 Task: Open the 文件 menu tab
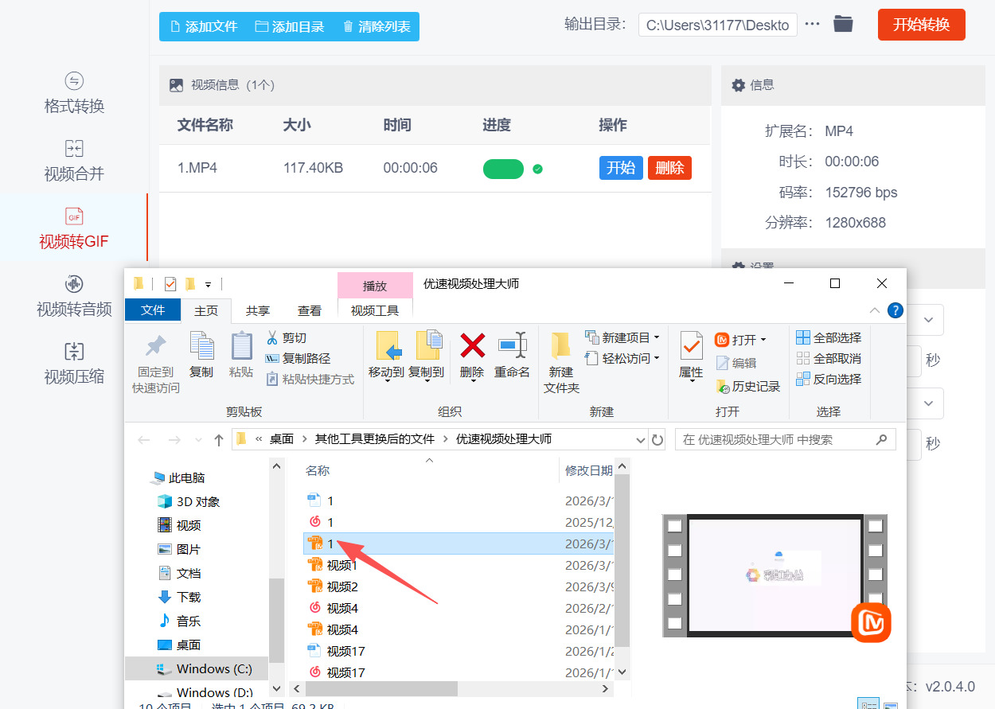153,310
